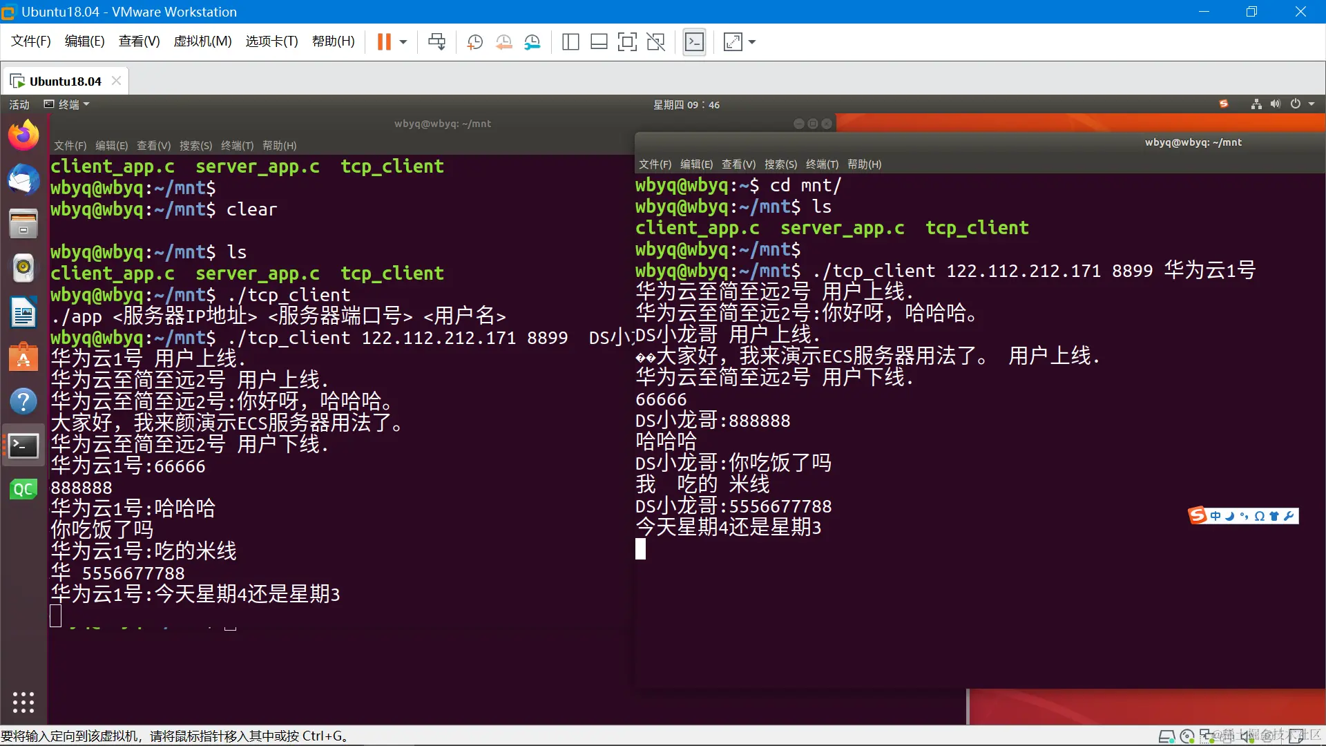Open Thunderbird mail from the dock
This screenshot has width=1326, height=746.
[23, 180]
